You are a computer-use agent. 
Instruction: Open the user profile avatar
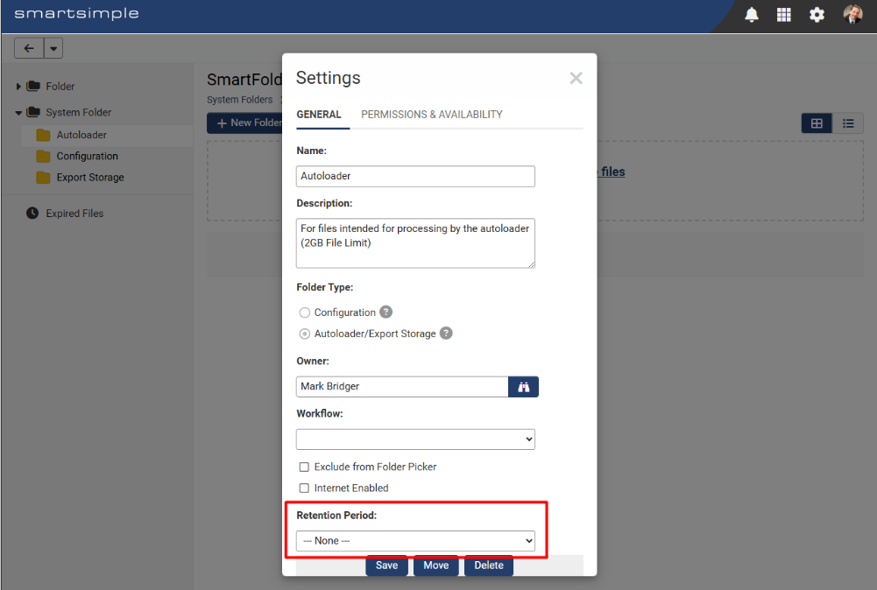pos(852,14)
